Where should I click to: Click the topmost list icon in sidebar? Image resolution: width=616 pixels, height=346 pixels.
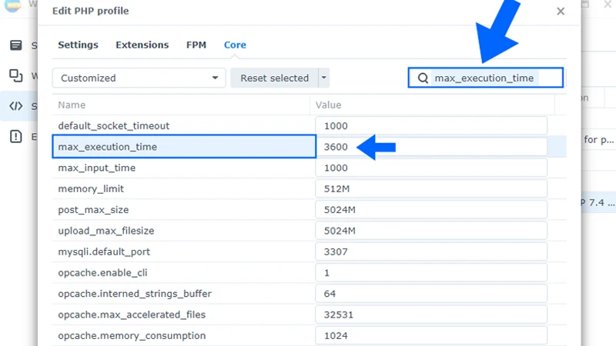pos(15,45)
